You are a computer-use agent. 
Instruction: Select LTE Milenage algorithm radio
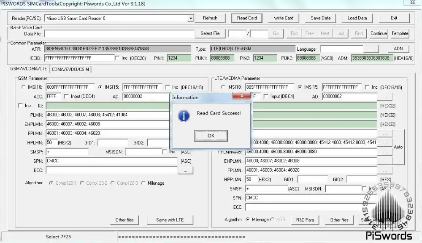click(248, 220)
